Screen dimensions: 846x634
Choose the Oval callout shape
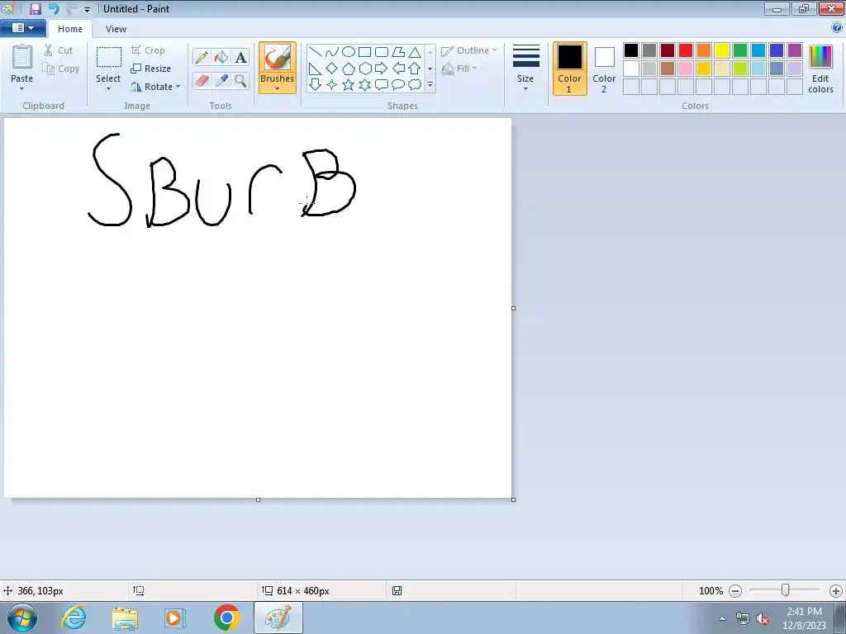click(398, 85)
